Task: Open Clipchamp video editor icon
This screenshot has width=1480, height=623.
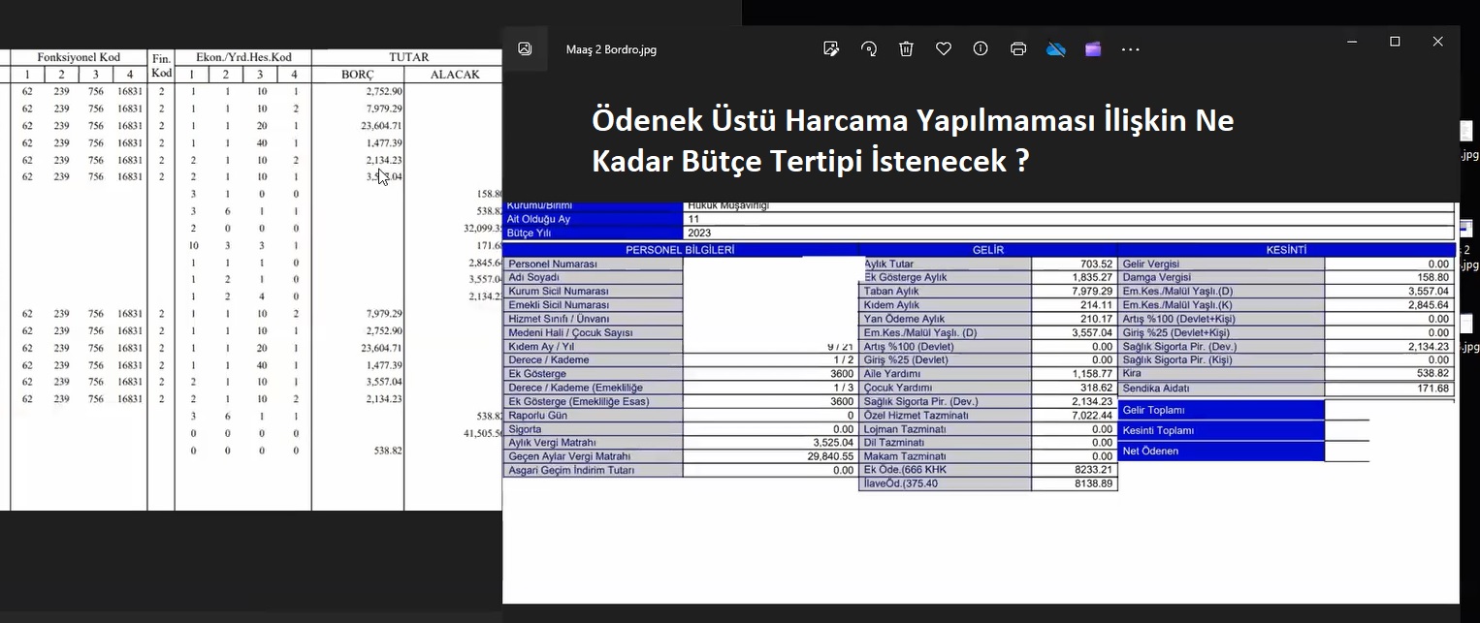Action: (1093, 48)
